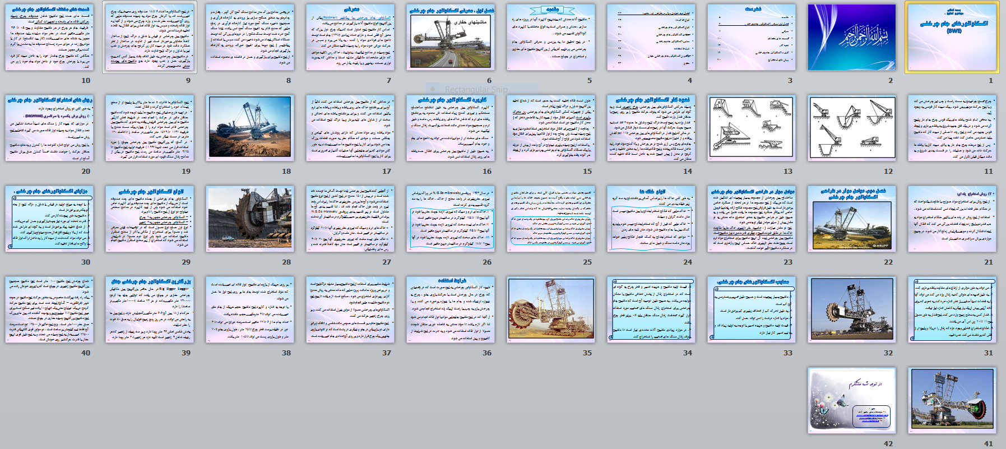1006x449 pixels.
Task: Select slide 13 with excavation method diagrams
Action: tap(751, 128)
